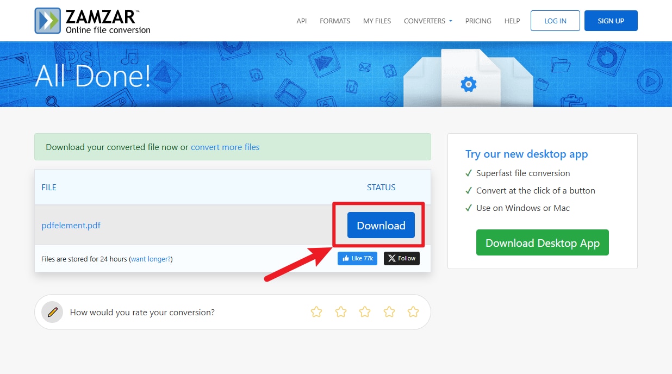
Task: Rate conversion with the first star
Action: point(316,312)
